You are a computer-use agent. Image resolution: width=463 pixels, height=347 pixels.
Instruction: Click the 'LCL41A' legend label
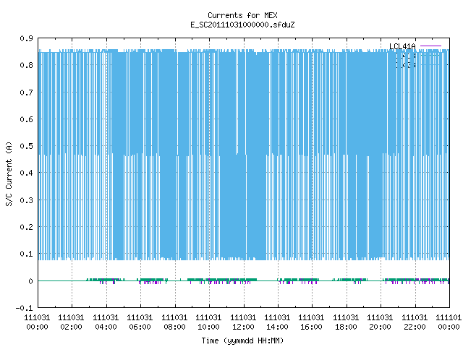click(x=402, y=46)
